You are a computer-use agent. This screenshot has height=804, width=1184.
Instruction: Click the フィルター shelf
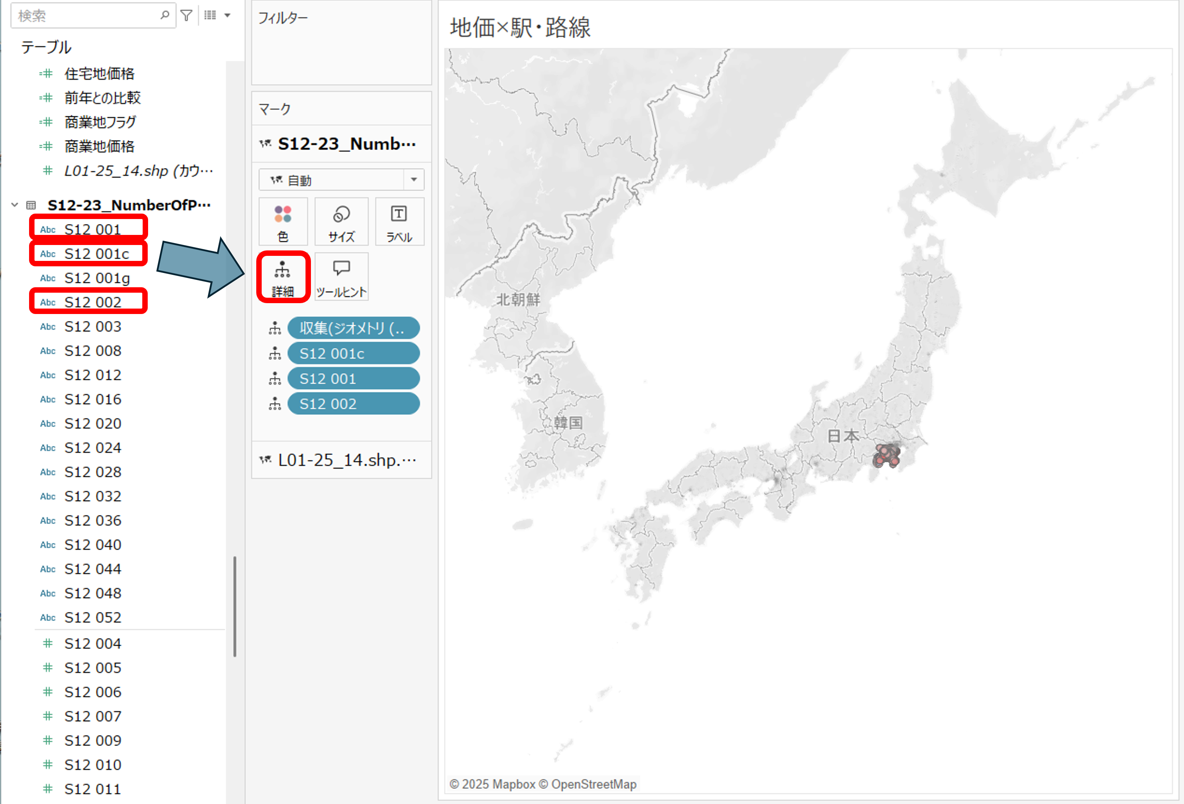pos(341,43)
